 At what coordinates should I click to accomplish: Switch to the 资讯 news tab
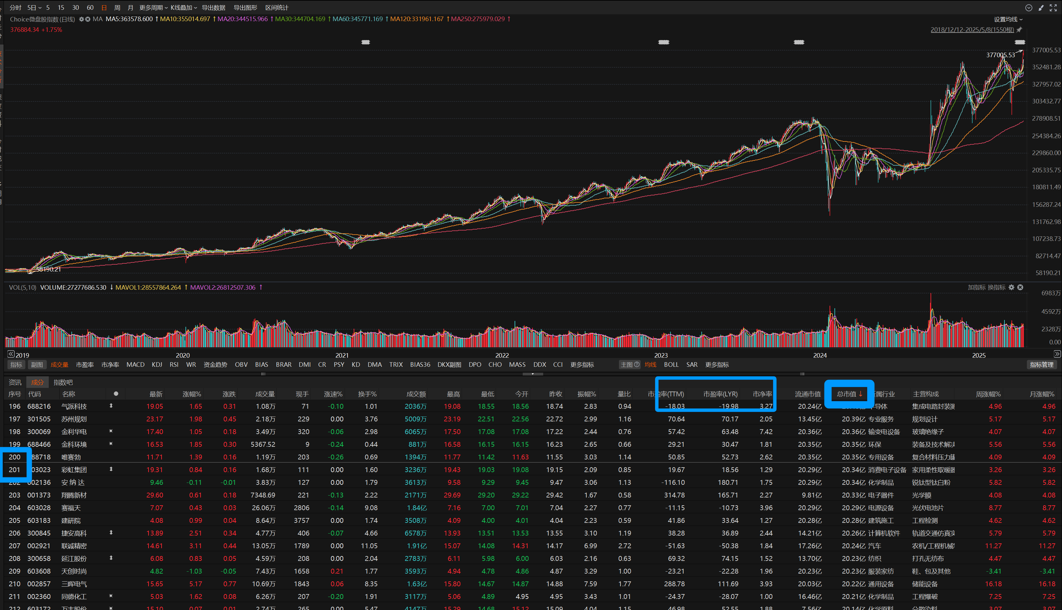(15, 382)
